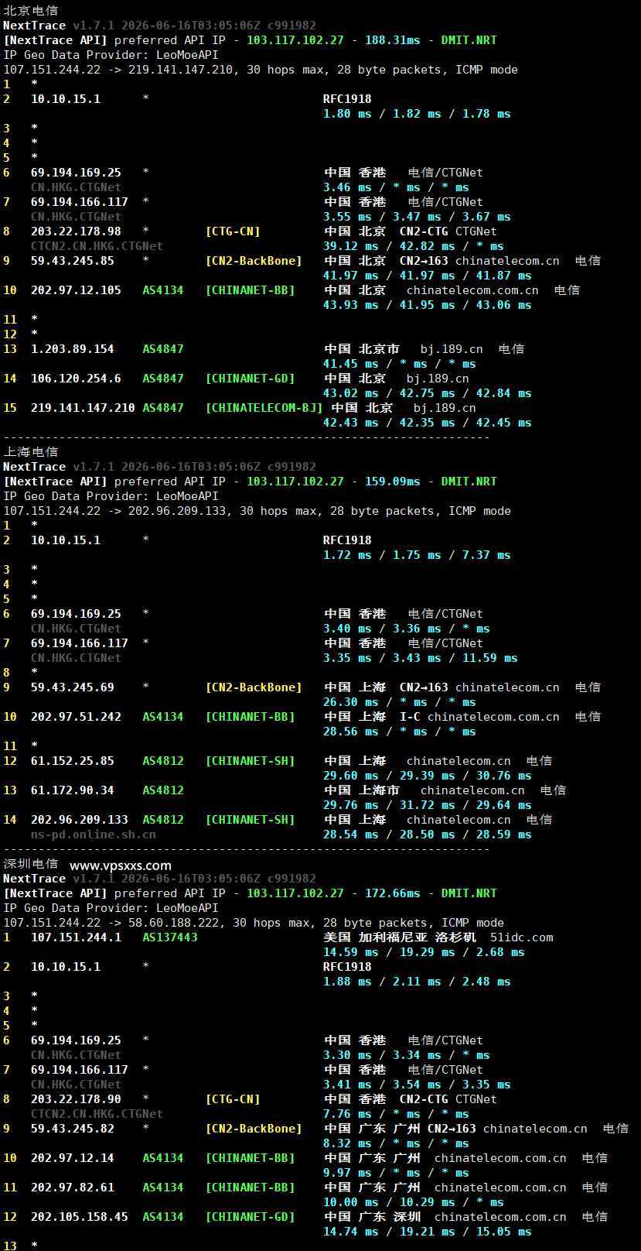Select hop IP 202.105.158.45
Screen dimensions: 641x1251
click(x=80, y=1217)
